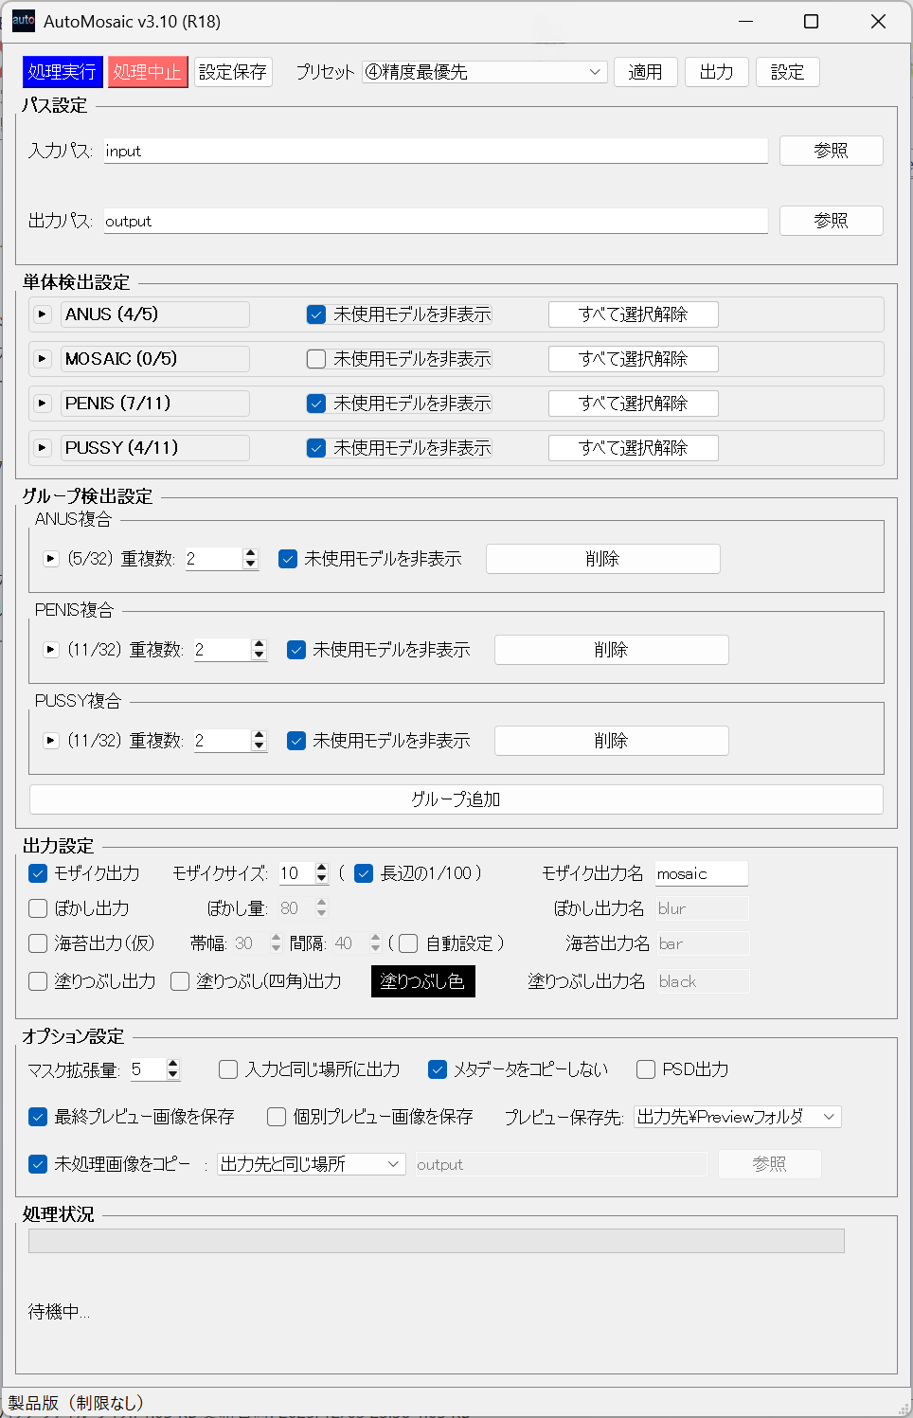Delete the ANUS複合 group with 削除
913x1418 pixels.
(x=602, y=559)
